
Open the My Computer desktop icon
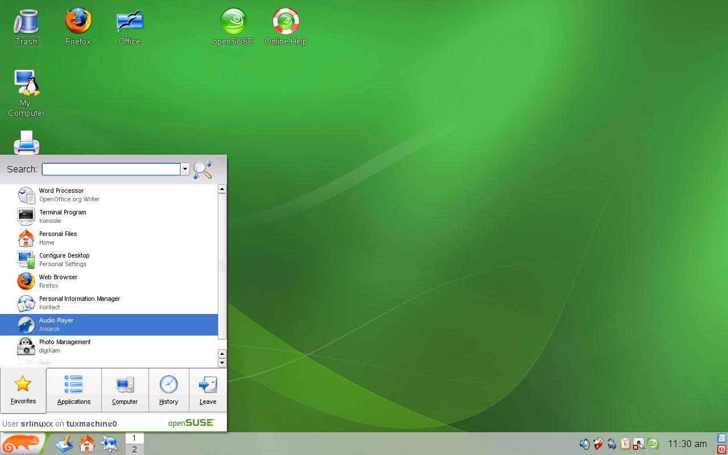coord(26,93)
